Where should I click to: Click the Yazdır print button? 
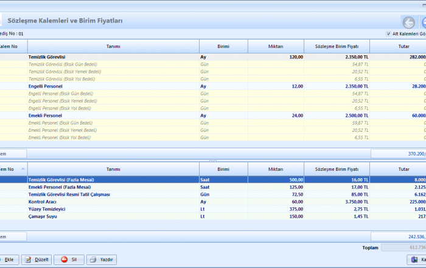(101, 259)
